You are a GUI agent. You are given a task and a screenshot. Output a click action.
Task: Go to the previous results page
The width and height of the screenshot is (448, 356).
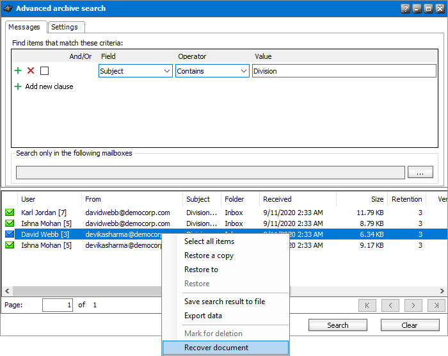click(390, 305)
